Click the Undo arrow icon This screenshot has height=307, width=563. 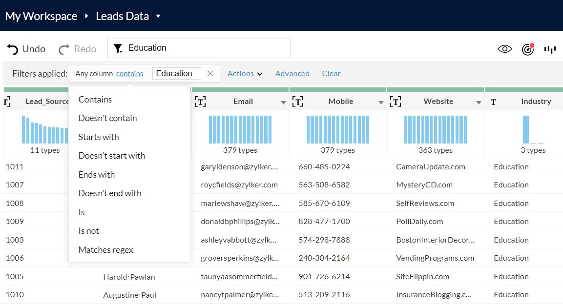coord(13,49)
